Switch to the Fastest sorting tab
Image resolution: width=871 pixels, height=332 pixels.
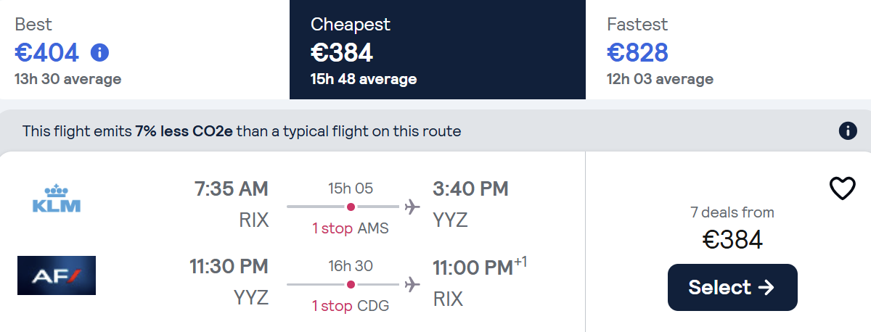tap(728, 49)
